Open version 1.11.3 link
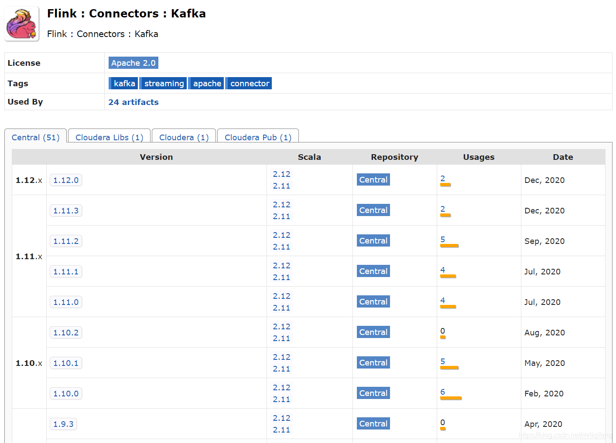 66,211
